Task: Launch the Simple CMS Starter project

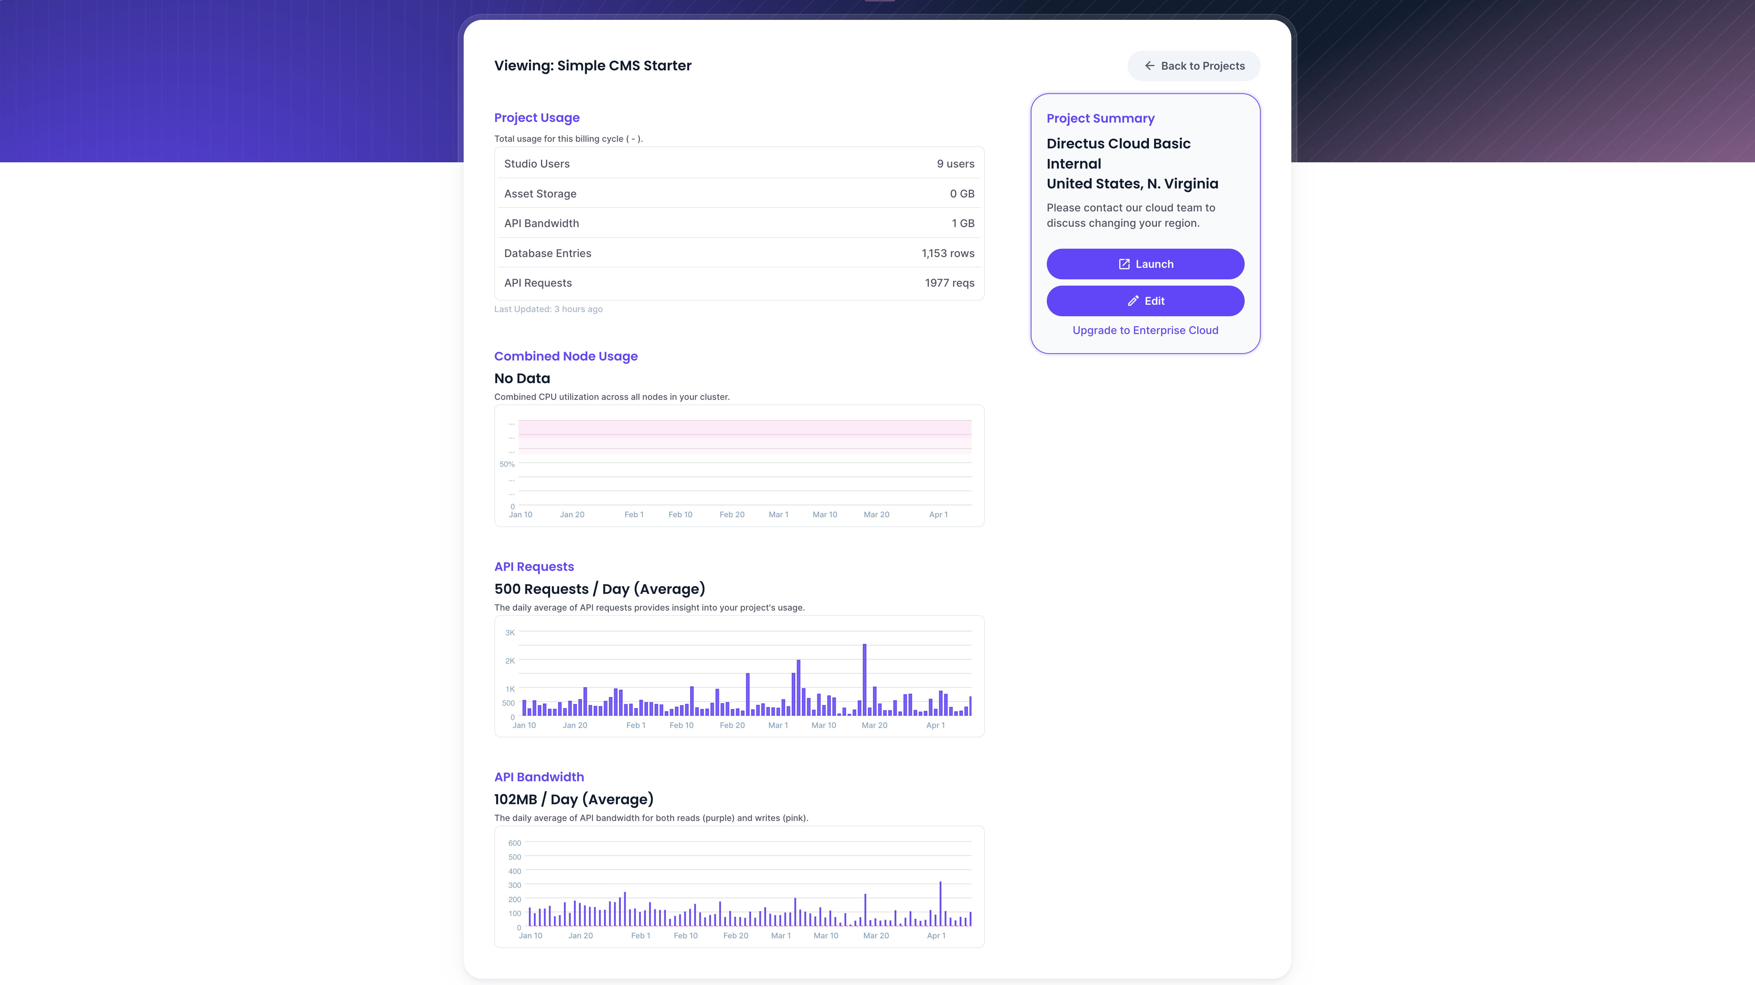Action: click(x=1145, y=264)
